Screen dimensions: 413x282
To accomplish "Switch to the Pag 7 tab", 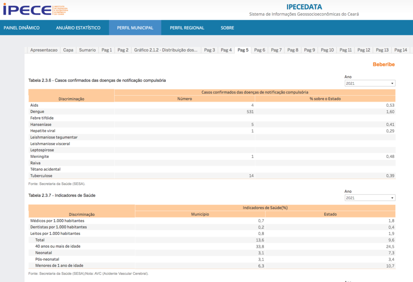I will [276, 50].
